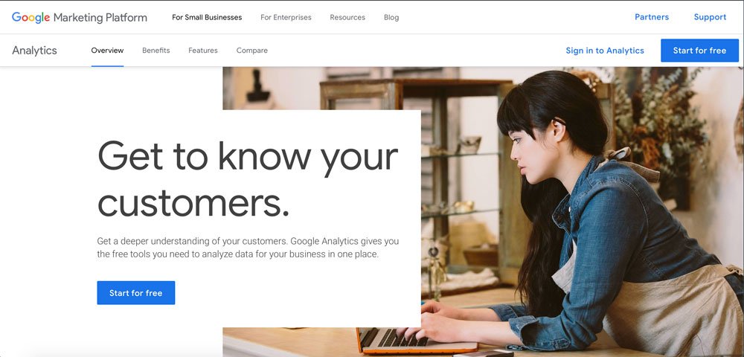The width and height of the screenshot is (744, 357).
Task: Click Start for free in header bar
Action: point(699,51)
